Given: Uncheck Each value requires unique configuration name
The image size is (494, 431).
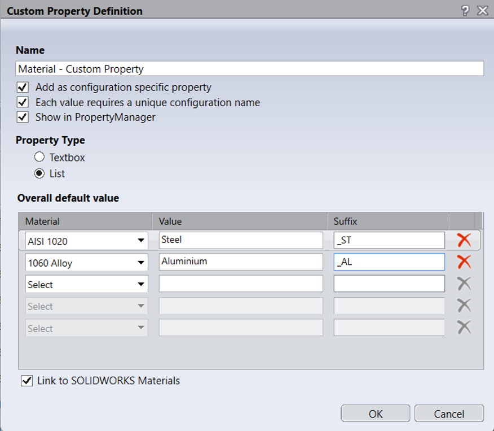Looking at the screenshot, I should [23, 102].
